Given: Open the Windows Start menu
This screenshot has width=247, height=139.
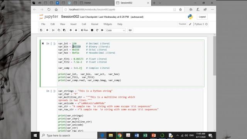Looking at the screenshot, I should (x=35, y=136).
